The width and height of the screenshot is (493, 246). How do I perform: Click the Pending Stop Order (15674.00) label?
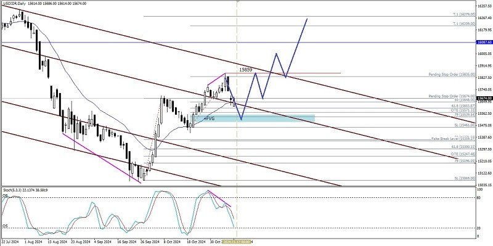click(x=452, y=96)
